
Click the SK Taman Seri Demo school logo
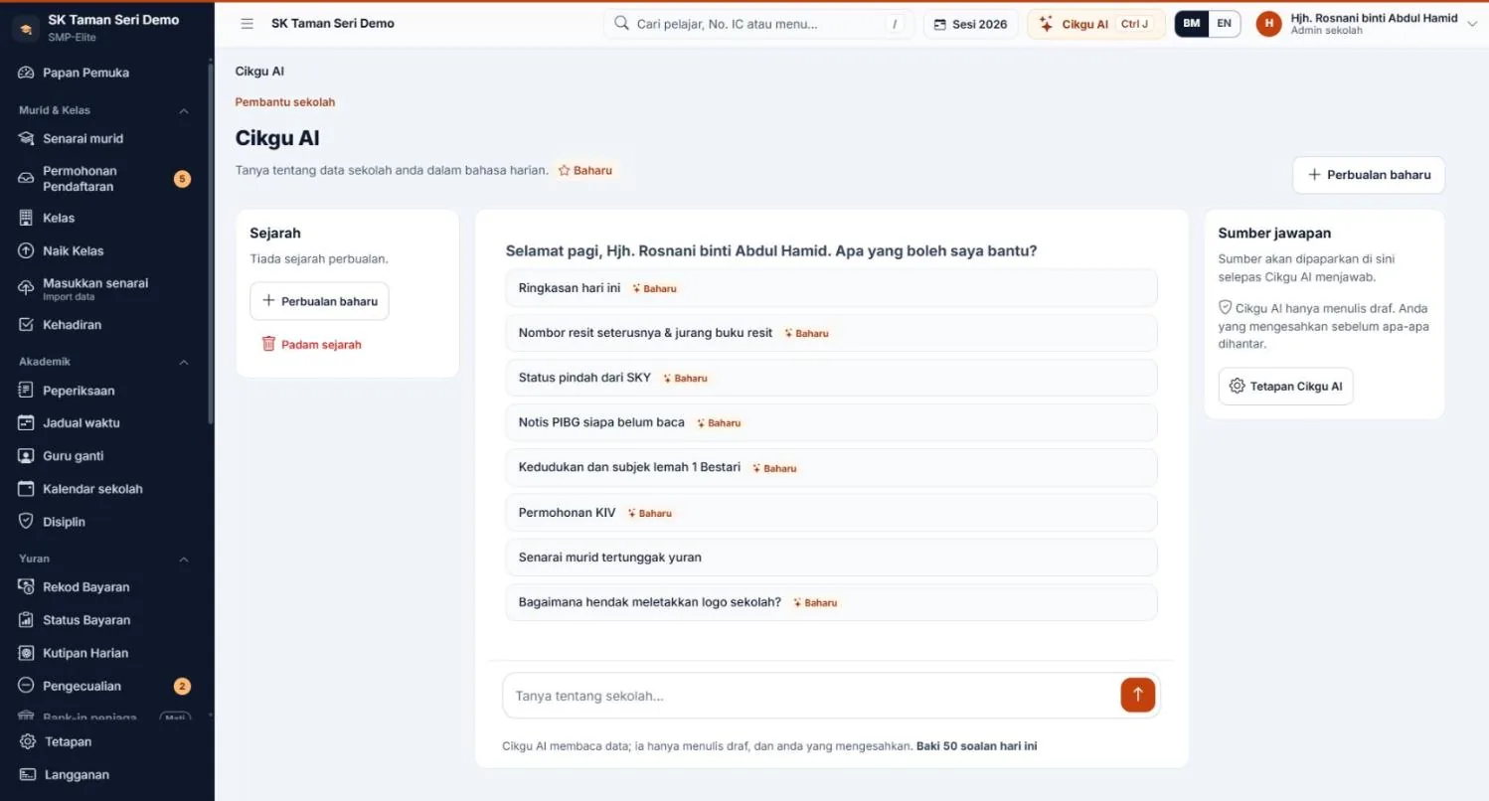pos(26,28)
